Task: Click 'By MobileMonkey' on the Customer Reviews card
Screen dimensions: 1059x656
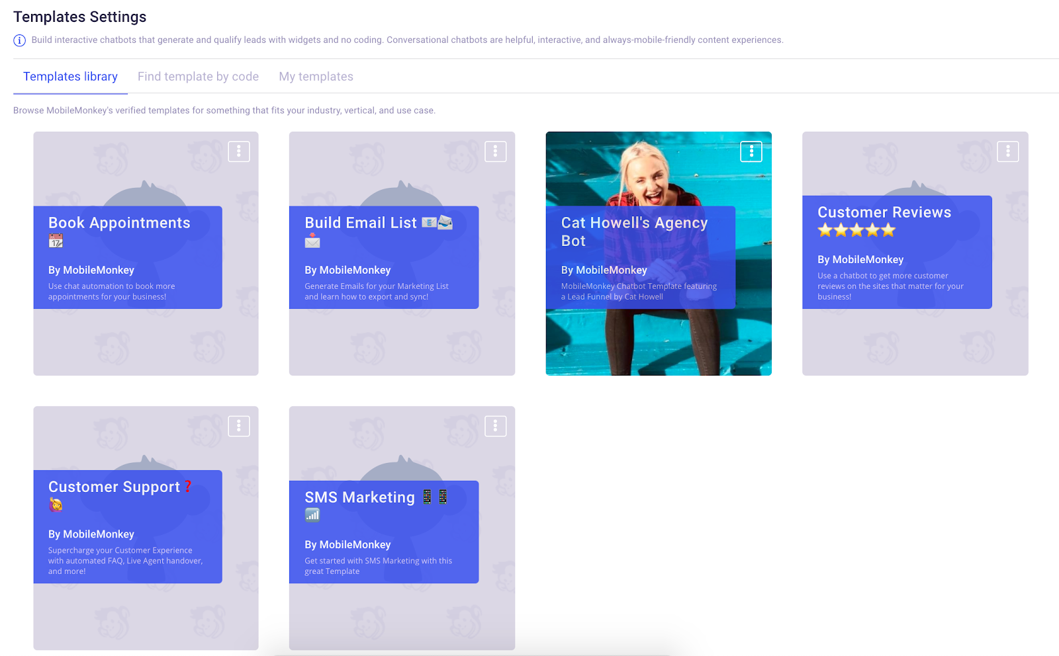Action: point(860,260)
